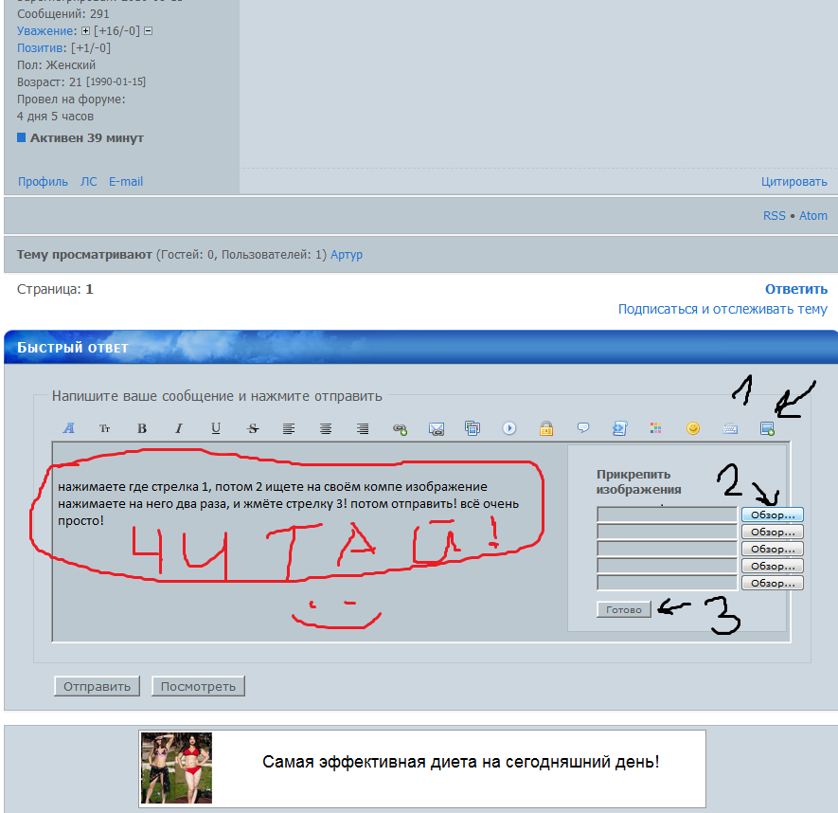
Task: Click the first Обзор... browse button
Action: coord(773,515)
